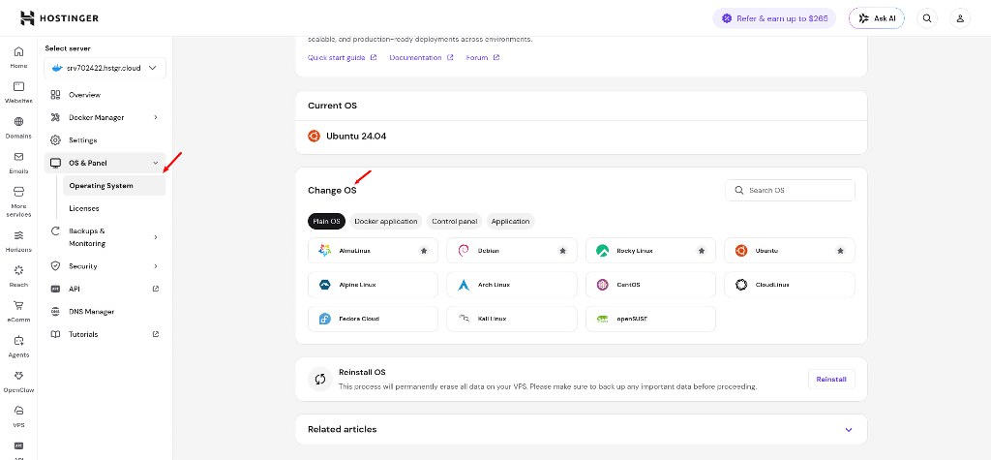Open Agents in the left rail
The height and width of the screenshot is (460, 991).
click(18, 347)
